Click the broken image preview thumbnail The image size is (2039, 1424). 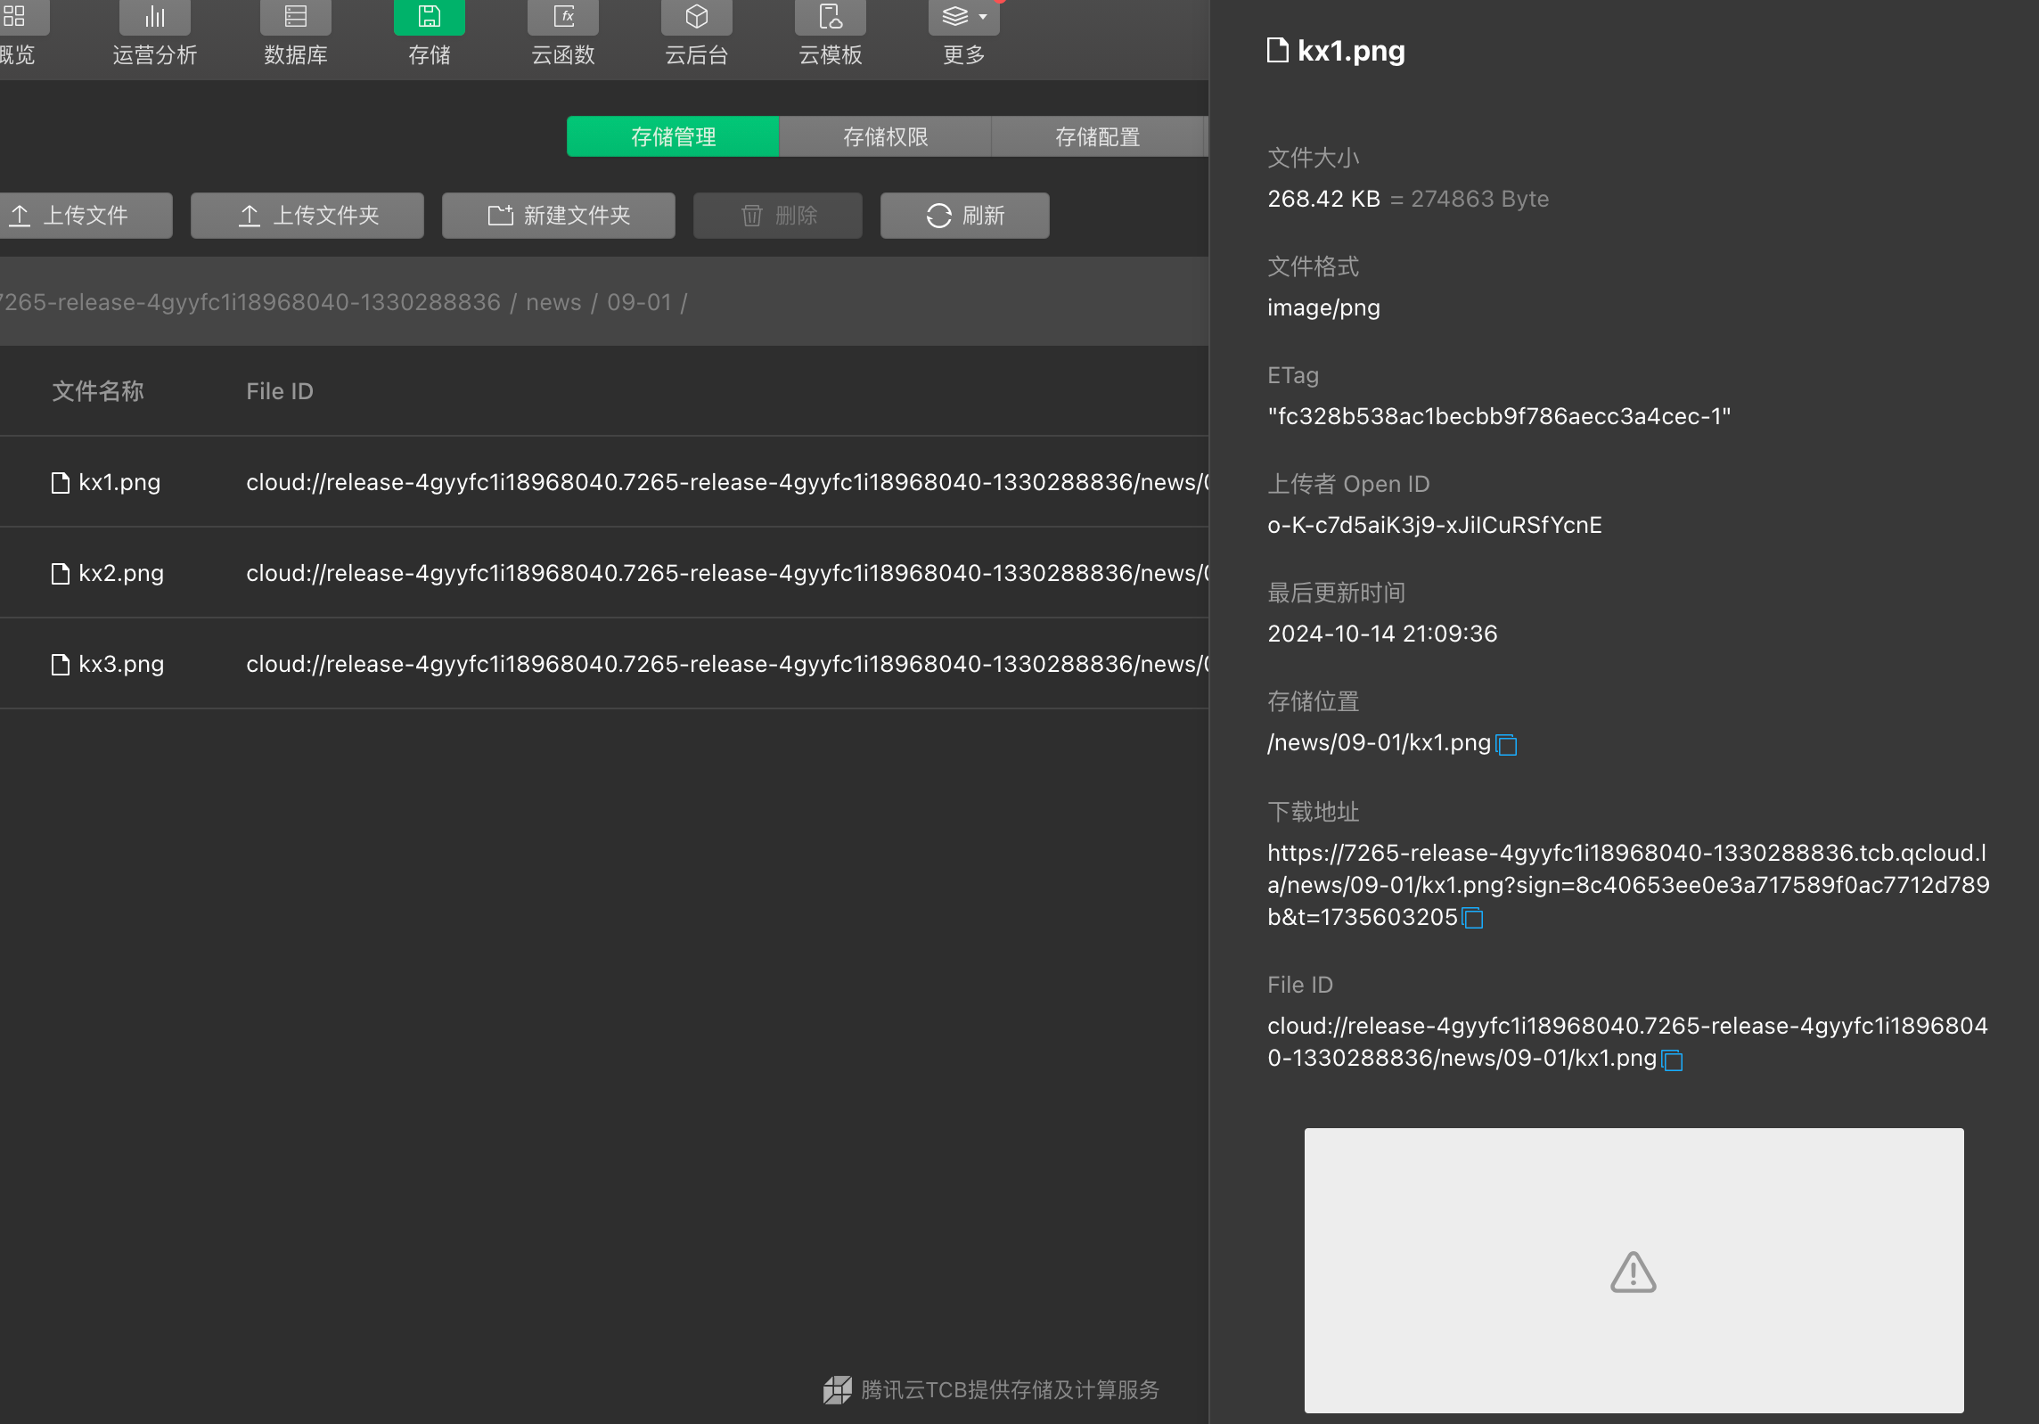tap(1634, 1271)
